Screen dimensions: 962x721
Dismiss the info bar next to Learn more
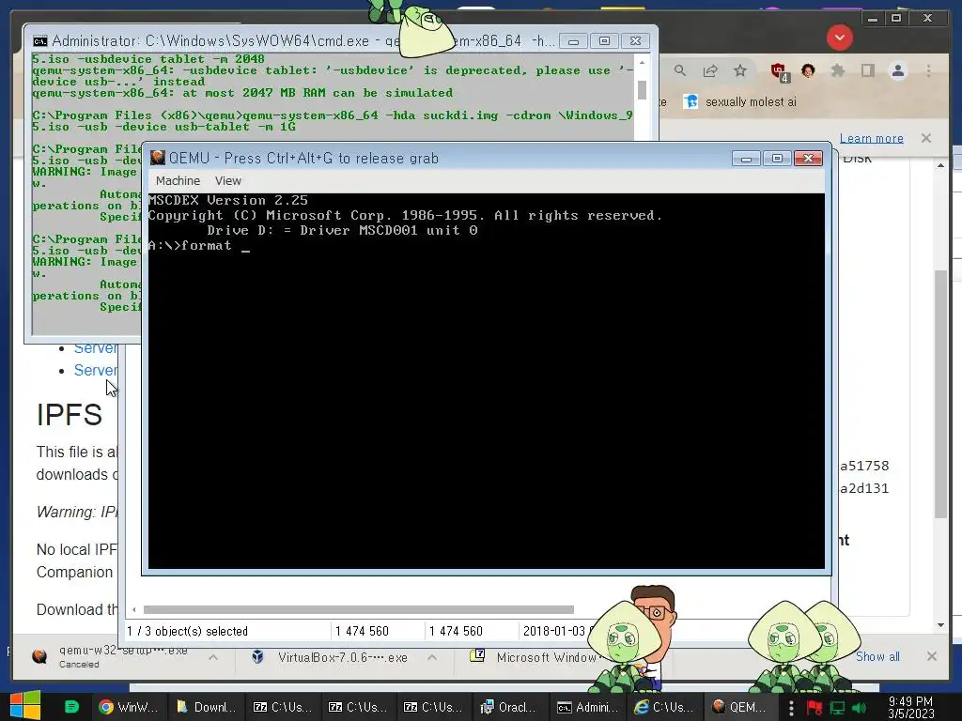click(926, 138)
